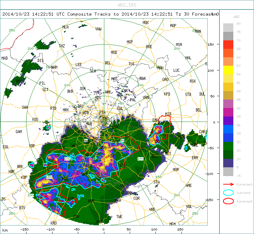Pick the bright yellow 54-57 dBZ swatch
Image resolution: width=254 pixels, height=234 pixels.
[x=228, y=70]
